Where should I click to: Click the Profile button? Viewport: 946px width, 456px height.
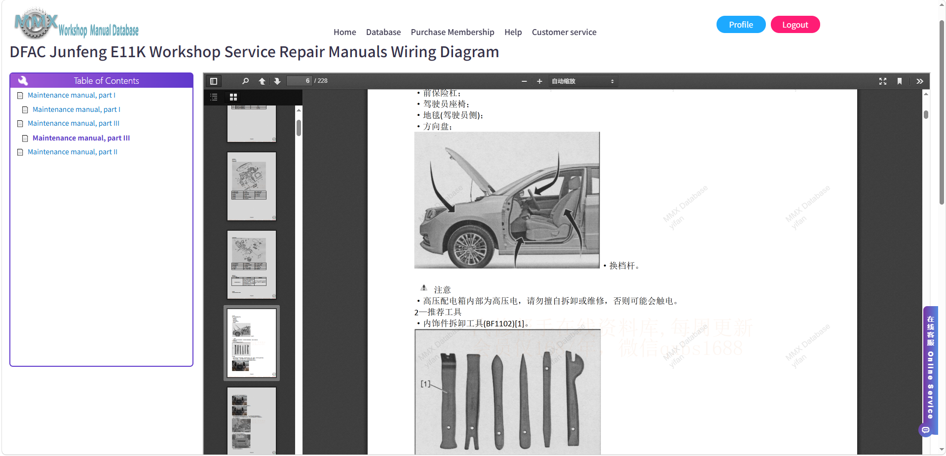point(741,25)
